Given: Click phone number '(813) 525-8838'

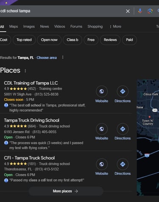Looking at the screenshot, I should 47,94.
